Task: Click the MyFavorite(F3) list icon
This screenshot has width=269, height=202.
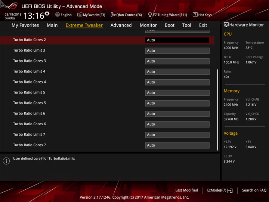Action: (80, 15)
